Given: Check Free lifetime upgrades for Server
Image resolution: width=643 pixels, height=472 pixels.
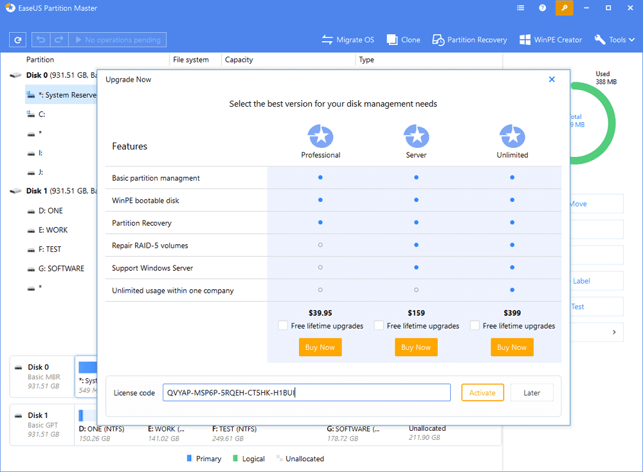Looking at the screenshot, I should (x=379, y=326).
